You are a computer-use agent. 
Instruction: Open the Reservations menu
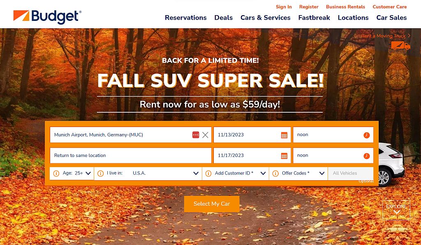coord(185,18)
